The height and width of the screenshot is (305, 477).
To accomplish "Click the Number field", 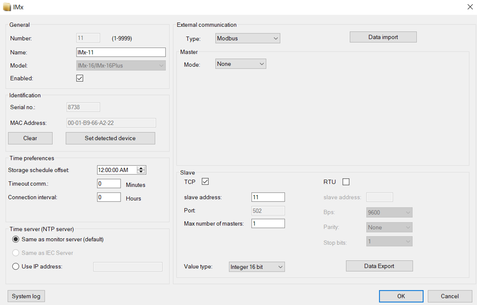I will (x=88, y=38).
